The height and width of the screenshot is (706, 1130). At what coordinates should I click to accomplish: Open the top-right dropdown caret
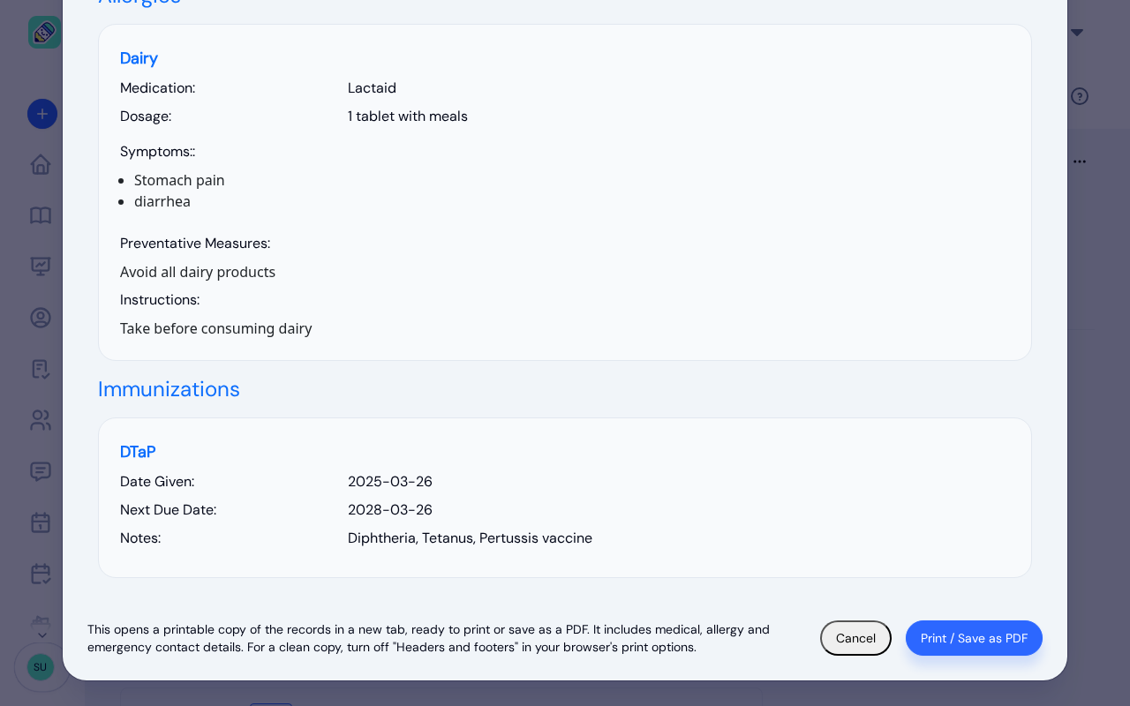pos(1077,33)
